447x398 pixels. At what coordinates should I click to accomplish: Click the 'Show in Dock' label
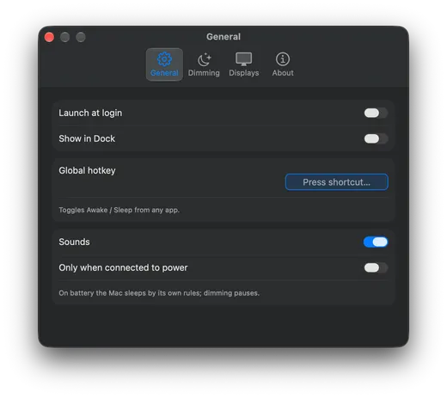coord(87,138)
